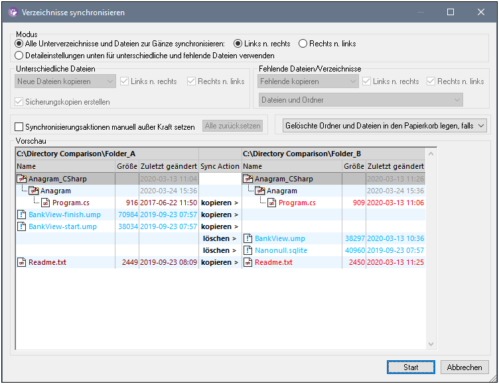
Task: Select the 'Rechts n. links' radio button
Action: coord(303,44)
